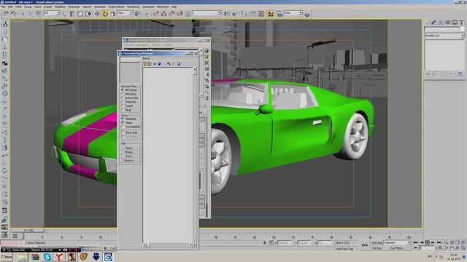This screenshot has height=262, width=467.
Task: Click the 0 / 100 time slider
Action: tap(29, 230)
